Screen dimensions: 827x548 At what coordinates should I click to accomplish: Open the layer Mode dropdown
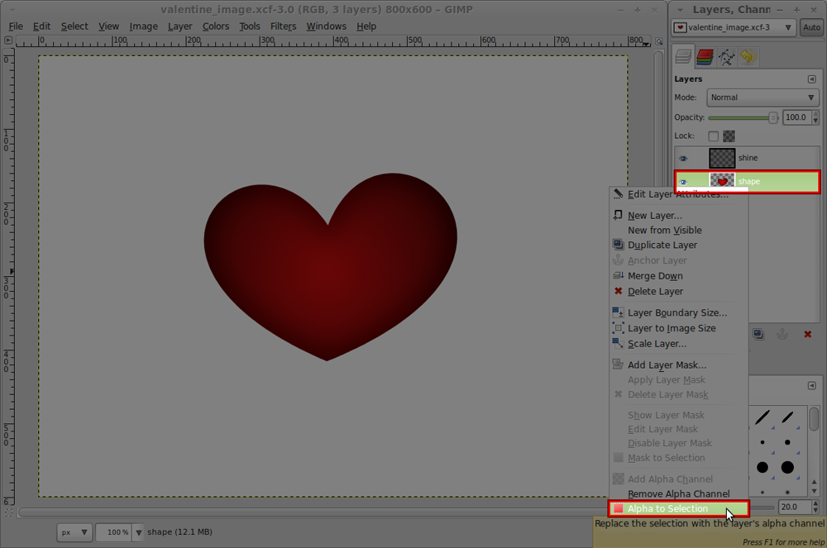tap(761, 97)
